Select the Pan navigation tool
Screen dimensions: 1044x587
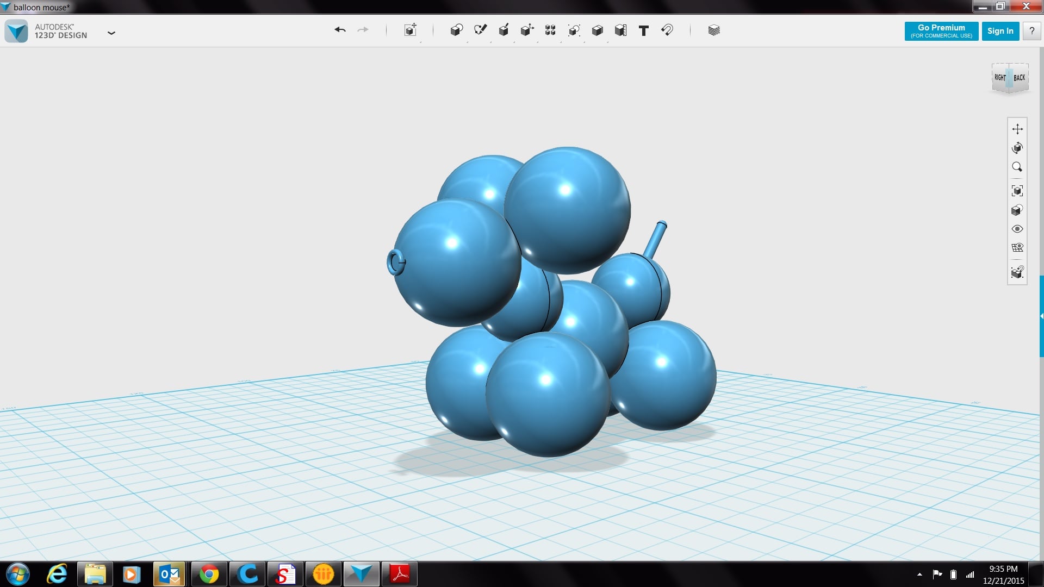[1017, 129]
